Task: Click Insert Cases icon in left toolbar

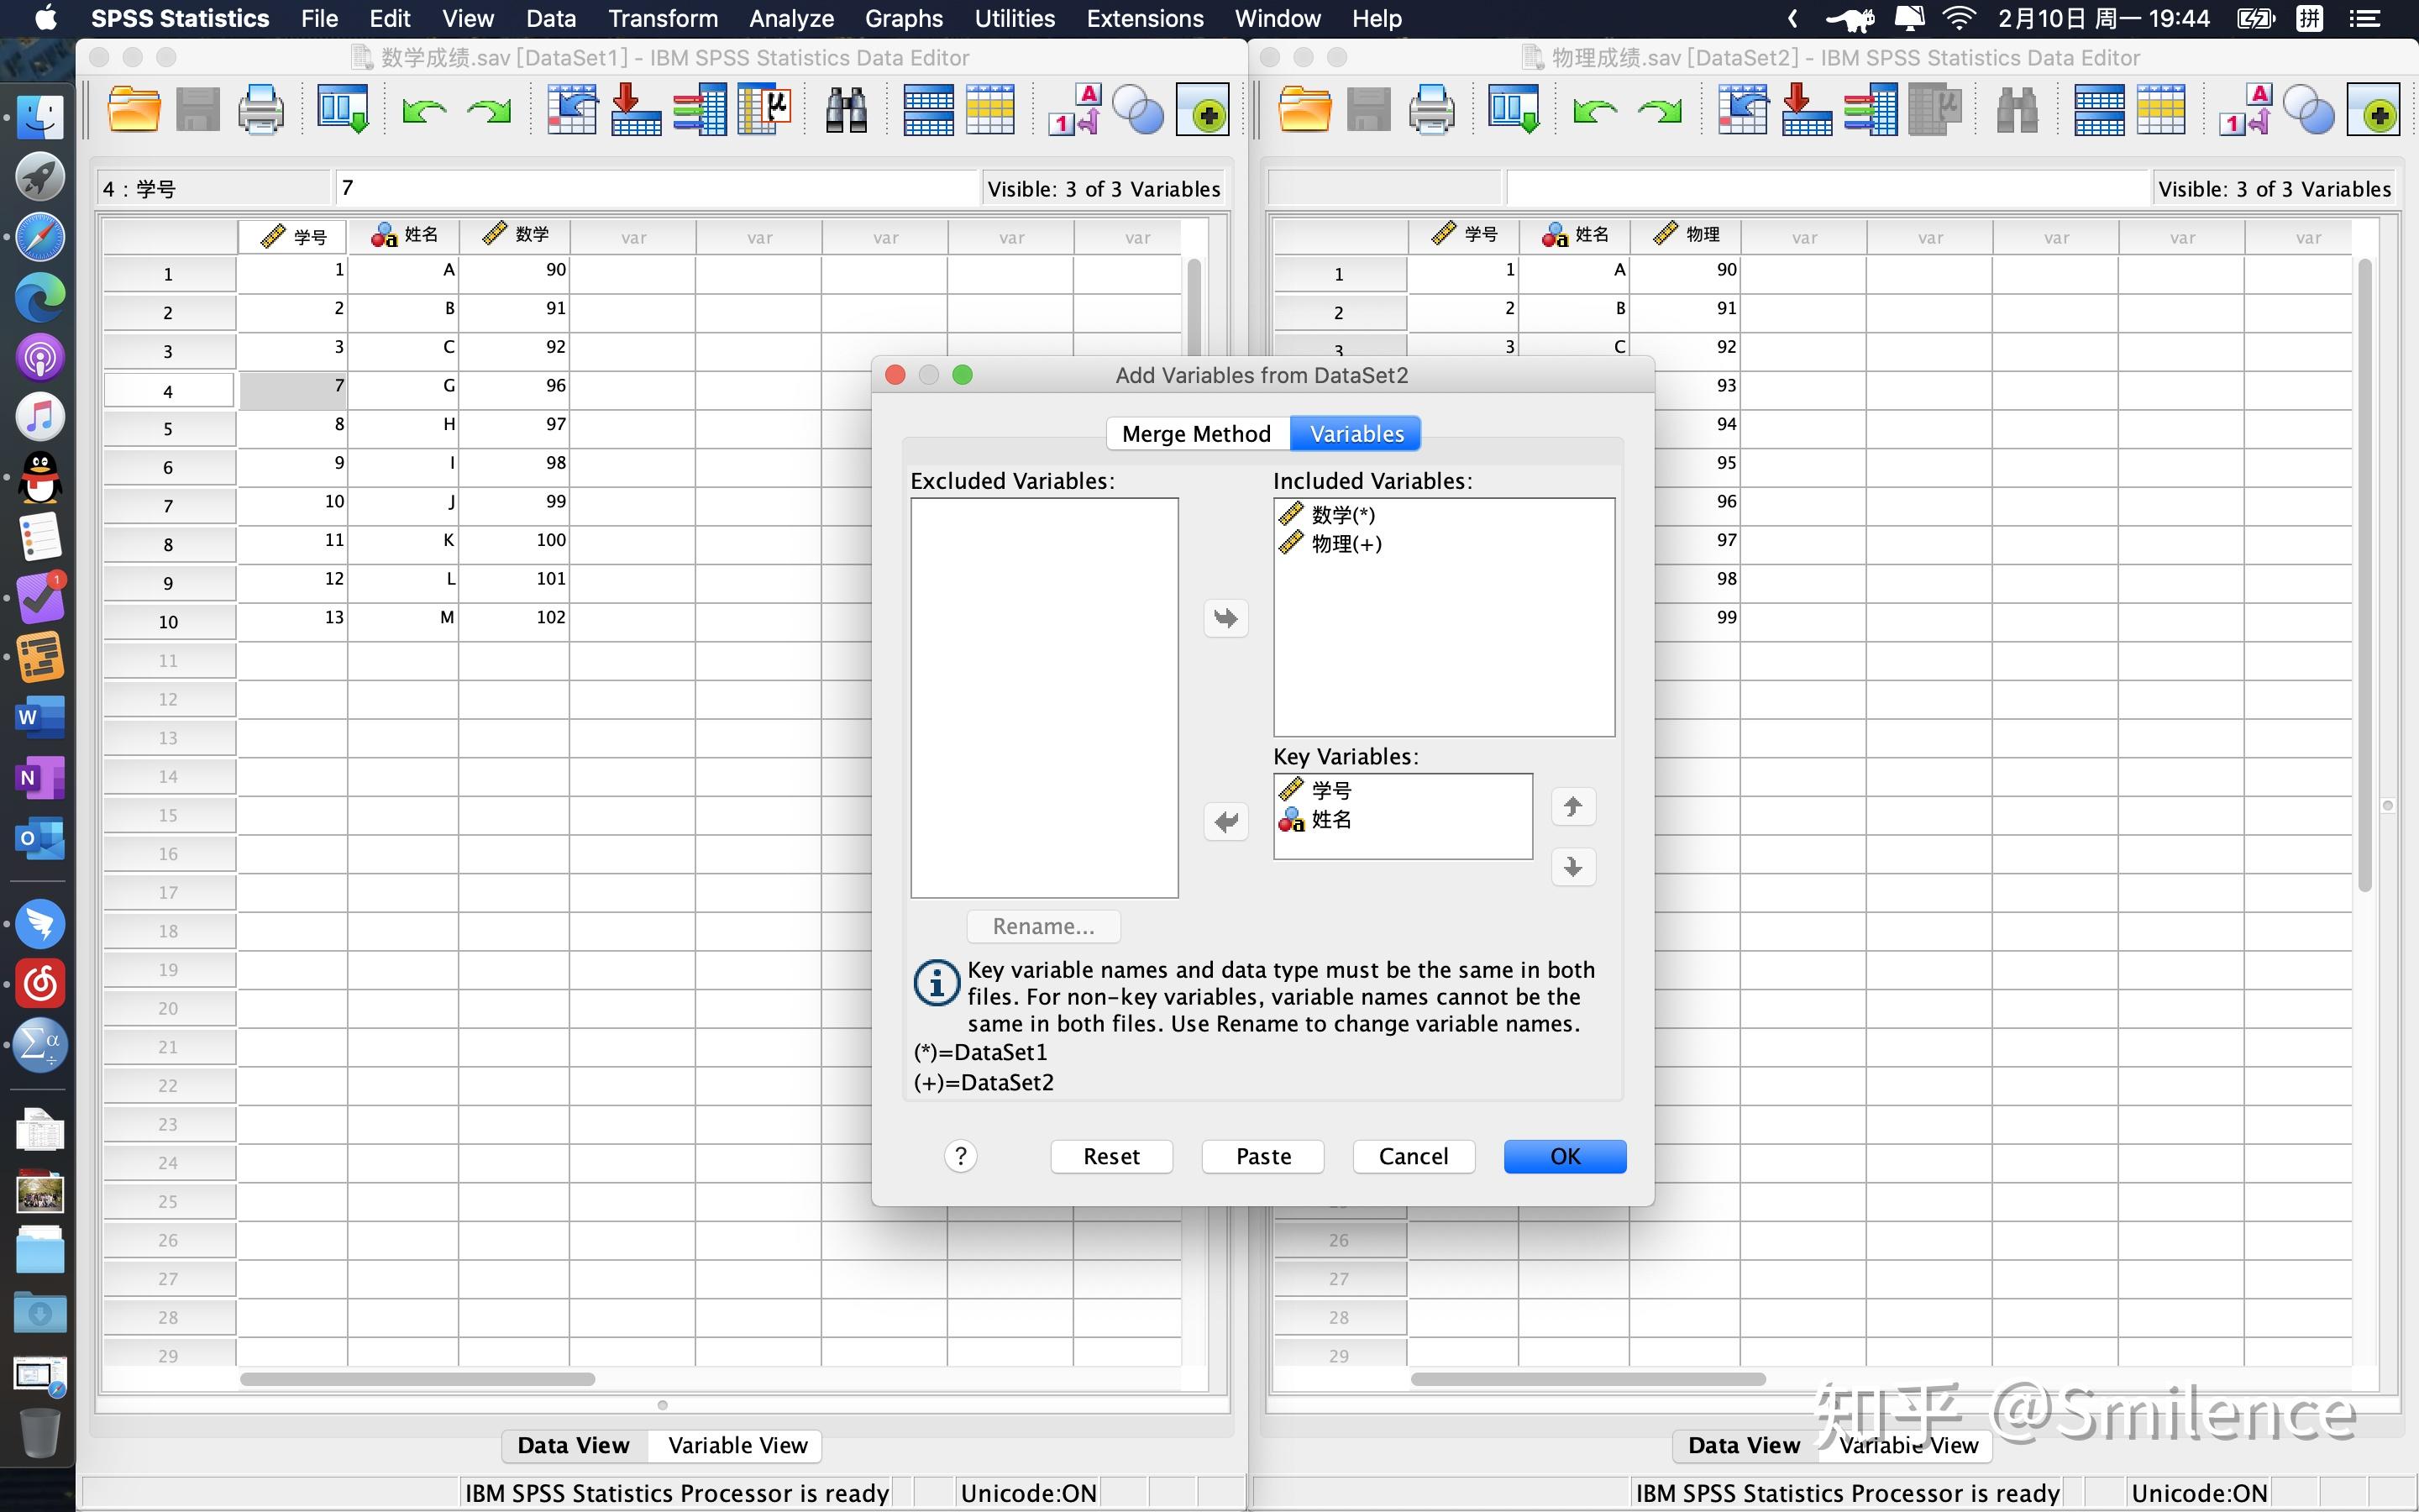Action: 927,110
